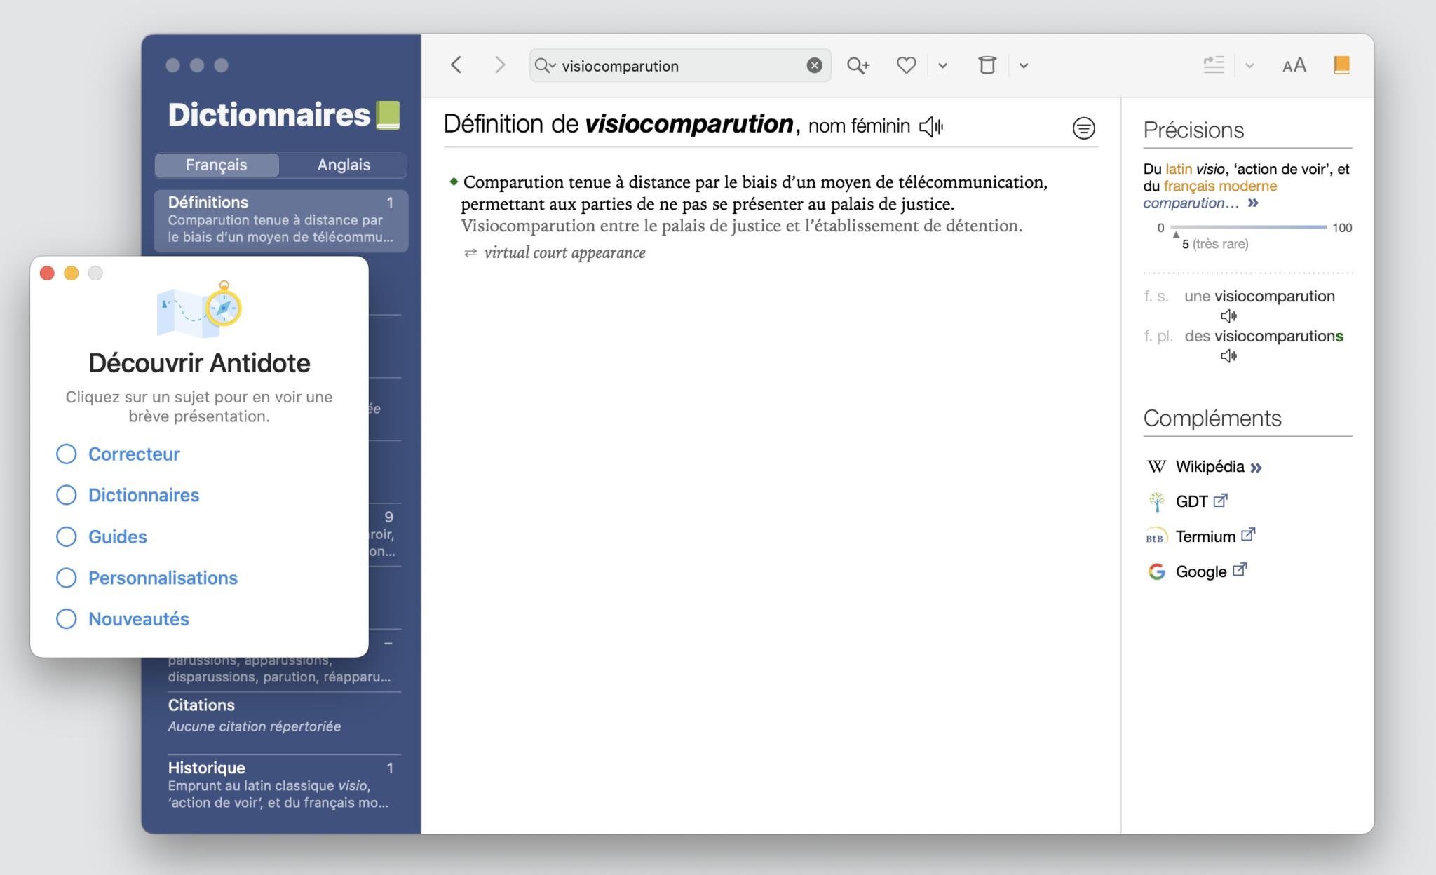Click the orange book icon in toolbar
Image resolution: width=1436 pixels, height=875 pixels.
point(1341,65)
